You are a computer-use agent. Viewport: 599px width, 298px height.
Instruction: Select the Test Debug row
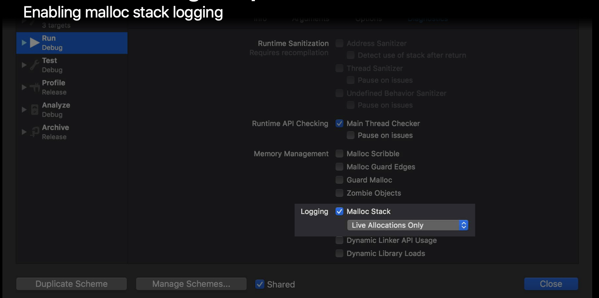click(x=72, y=65)
